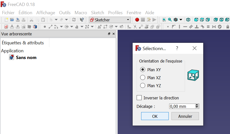The height and width of the screenshot is (134, 230).
Task: Open the Affichage menu
Action: [46, 13]
